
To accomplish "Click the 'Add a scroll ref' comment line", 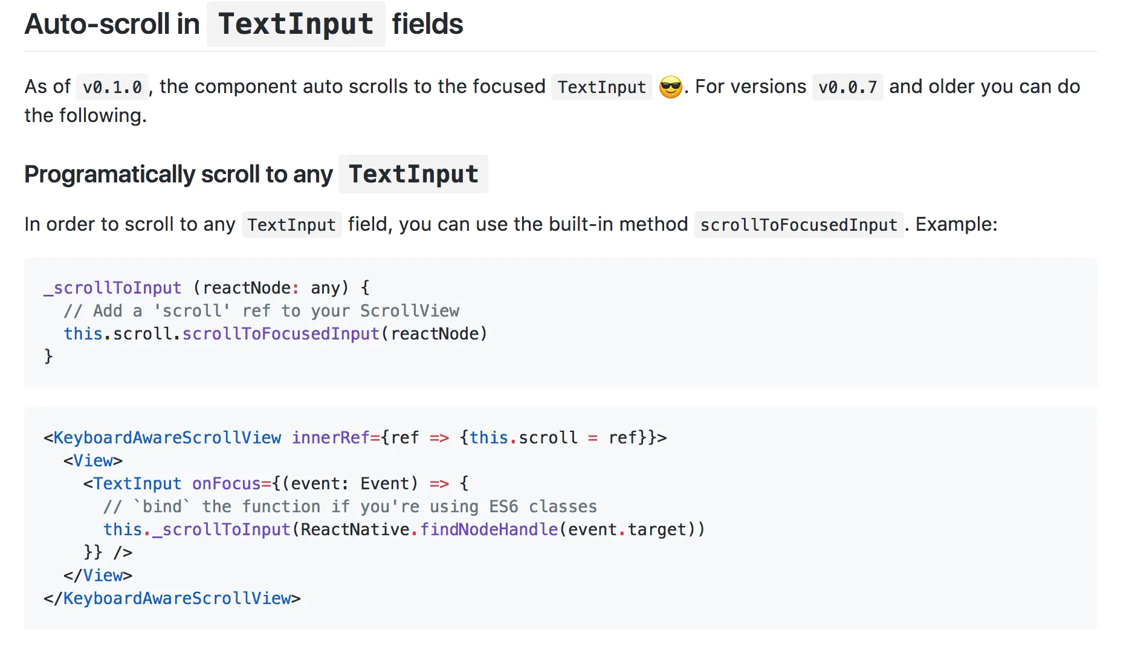I will pos(261,311).
